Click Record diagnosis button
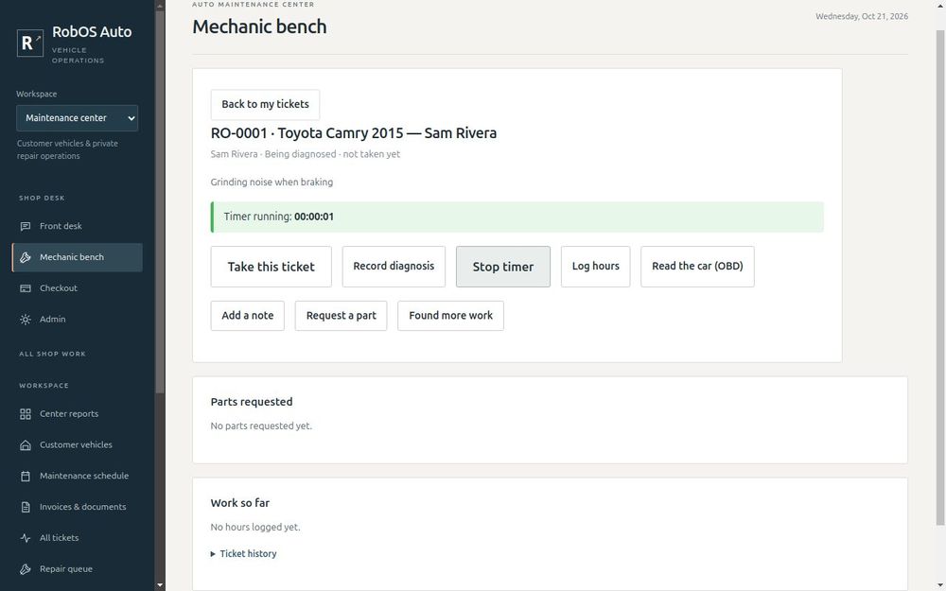Image resolution: width=946 pixels, height=591 pixels. pyautogui.click(x=394, y=267)
